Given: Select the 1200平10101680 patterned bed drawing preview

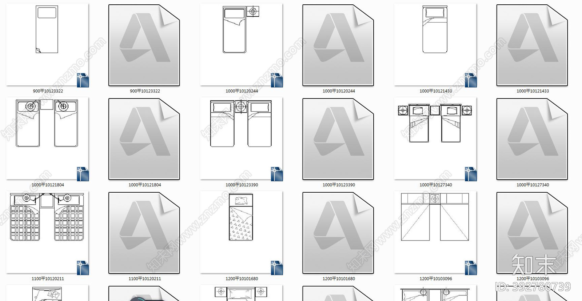Looking at the screenshot, I should [242, 232].
